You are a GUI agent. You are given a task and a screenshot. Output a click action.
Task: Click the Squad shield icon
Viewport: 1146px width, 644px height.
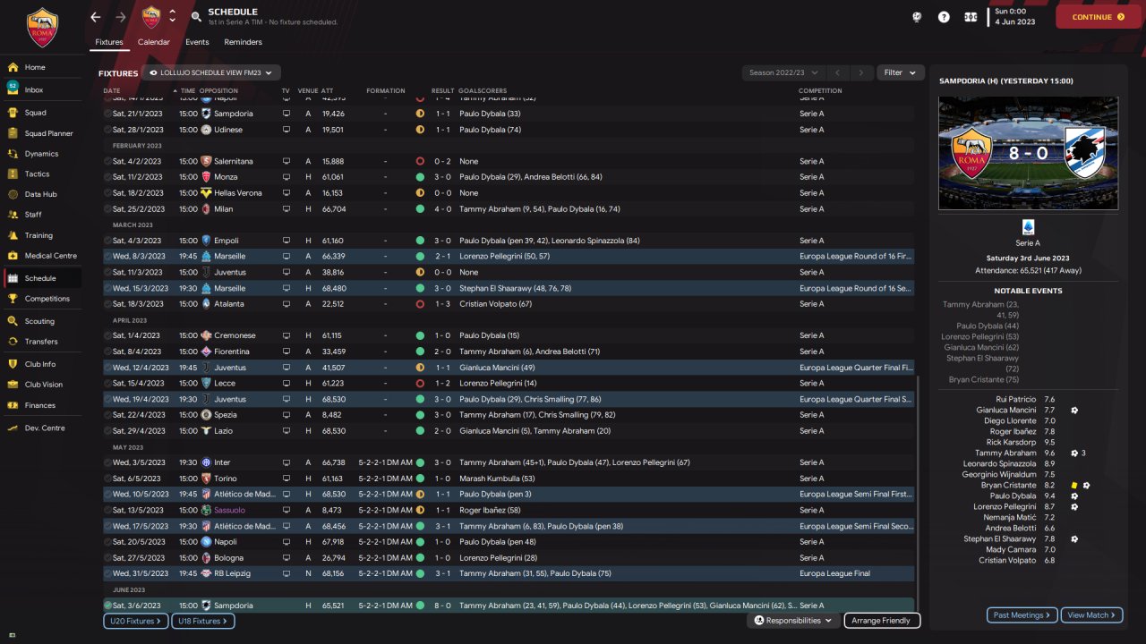point(13,113)
